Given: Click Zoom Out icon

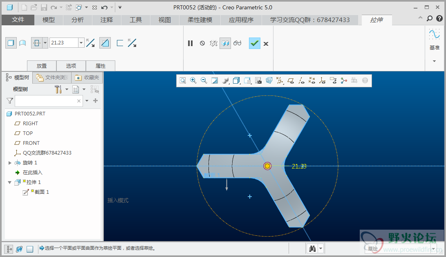Looking at the screenshot, I should click(x=204, y=81).
